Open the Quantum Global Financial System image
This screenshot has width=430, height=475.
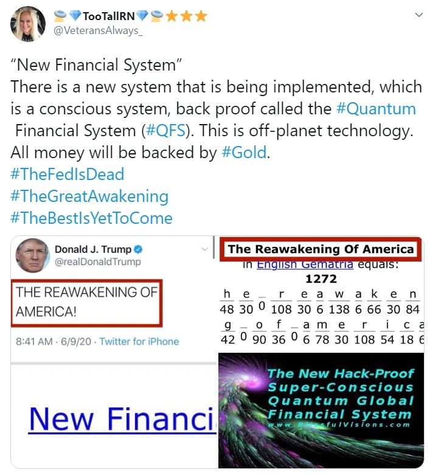321,411
